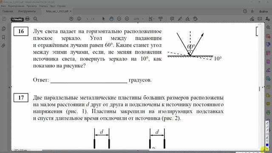
Task: Click the save file icon
Action: click(4, 19)
